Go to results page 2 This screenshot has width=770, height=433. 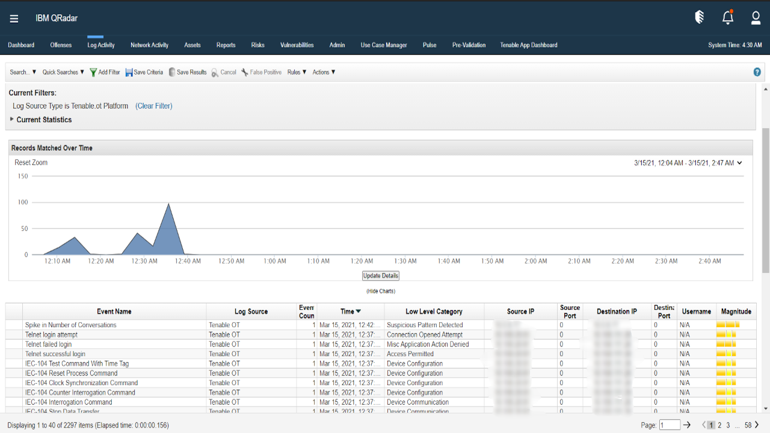coord(719,425)
